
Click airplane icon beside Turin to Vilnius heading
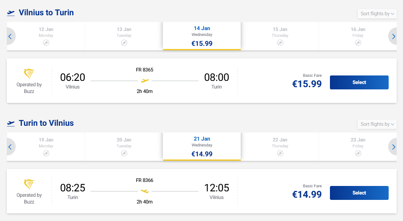coord(11,123)
